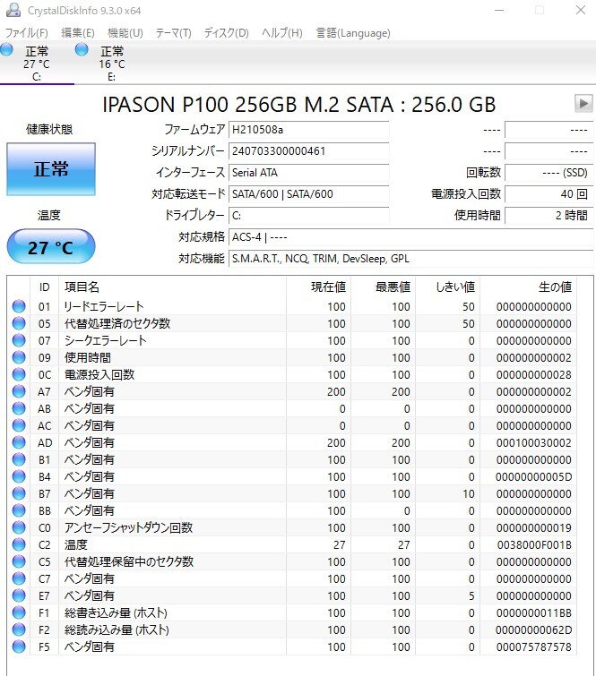Click the しきい値 column header
The height and width of the screenshot is (676, 596).
pos(448,287)
